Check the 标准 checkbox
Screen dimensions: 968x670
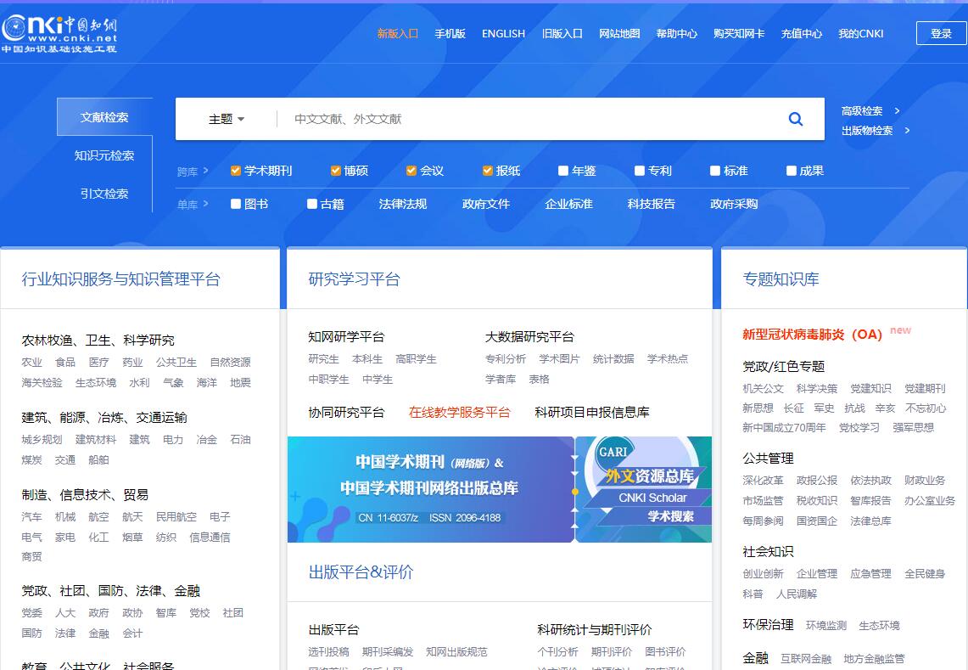click(715, 171)
